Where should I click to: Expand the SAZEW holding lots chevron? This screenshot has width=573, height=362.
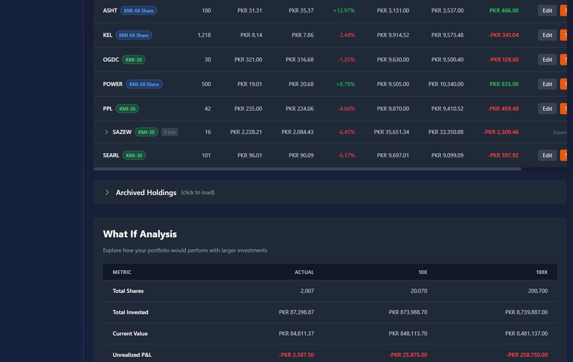(x=106, y=132)
